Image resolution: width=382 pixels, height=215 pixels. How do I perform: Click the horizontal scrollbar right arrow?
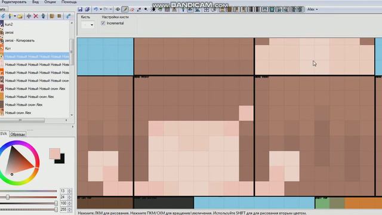point(66,120)
